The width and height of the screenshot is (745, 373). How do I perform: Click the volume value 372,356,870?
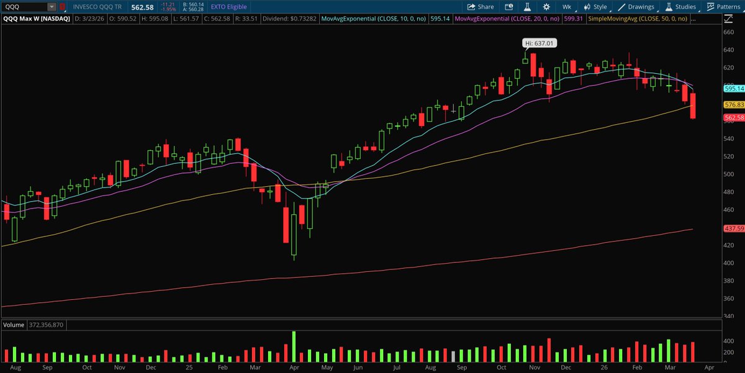47,325
